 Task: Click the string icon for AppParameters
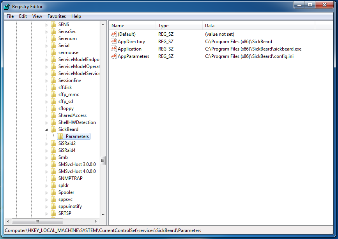[113, 56]
